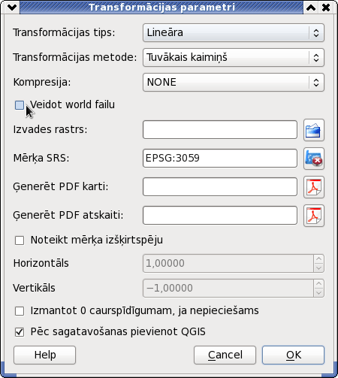Choose PDF map file via PDF icon
338x378 pixels.
pyautogui.click(x=314, y=187)
